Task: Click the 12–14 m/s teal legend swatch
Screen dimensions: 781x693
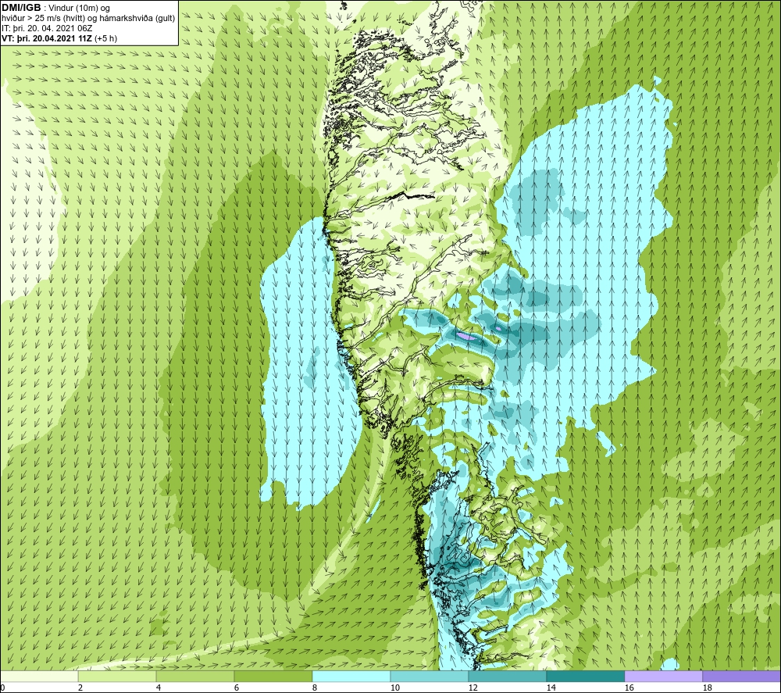Action: tap(507, 676)
